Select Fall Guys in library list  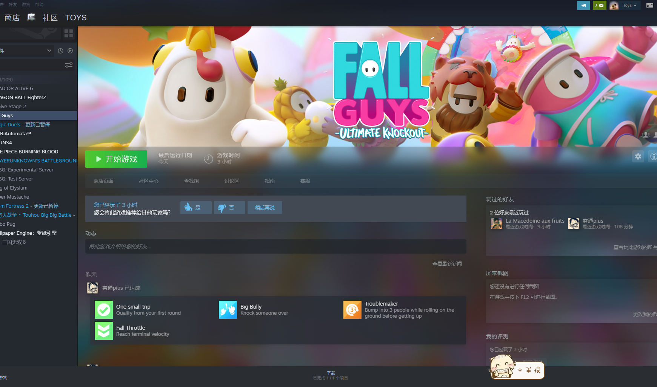(x=38, y=116)
